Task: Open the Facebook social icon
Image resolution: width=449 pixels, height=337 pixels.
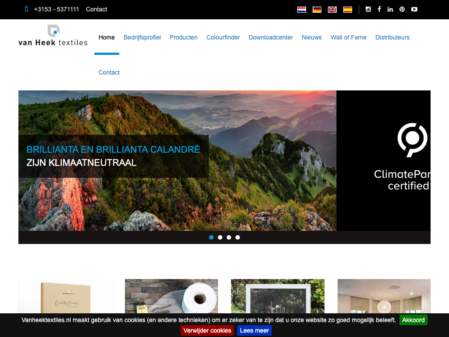Action: coord(379,9)
